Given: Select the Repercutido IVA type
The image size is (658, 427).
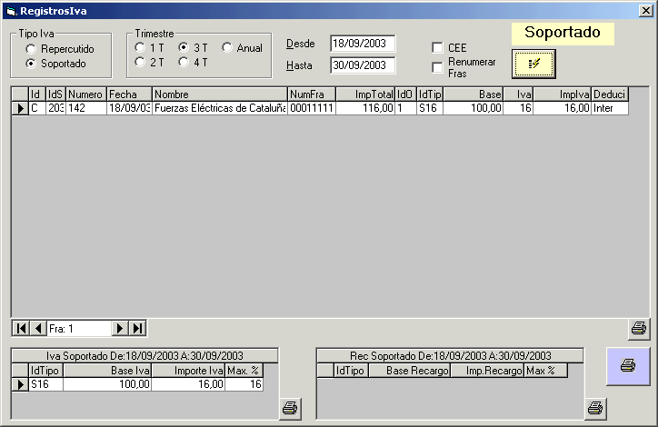Looking at the screenshot, I should coord(32,49).
